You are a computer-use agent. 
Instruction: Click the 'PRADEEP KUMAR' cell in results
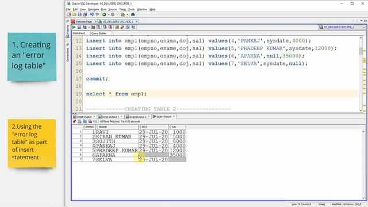click(x=117, y=151)
